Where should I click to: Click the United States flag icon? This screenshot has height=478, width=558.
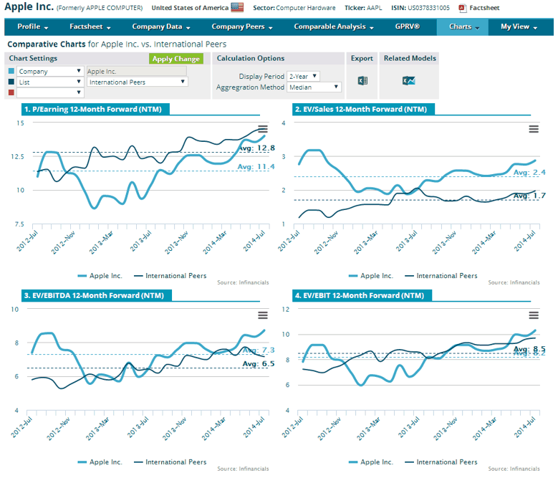237,7
